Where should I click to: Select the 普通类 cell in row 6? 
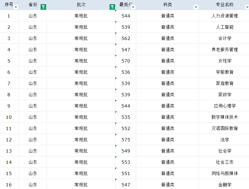click(167, 72)
